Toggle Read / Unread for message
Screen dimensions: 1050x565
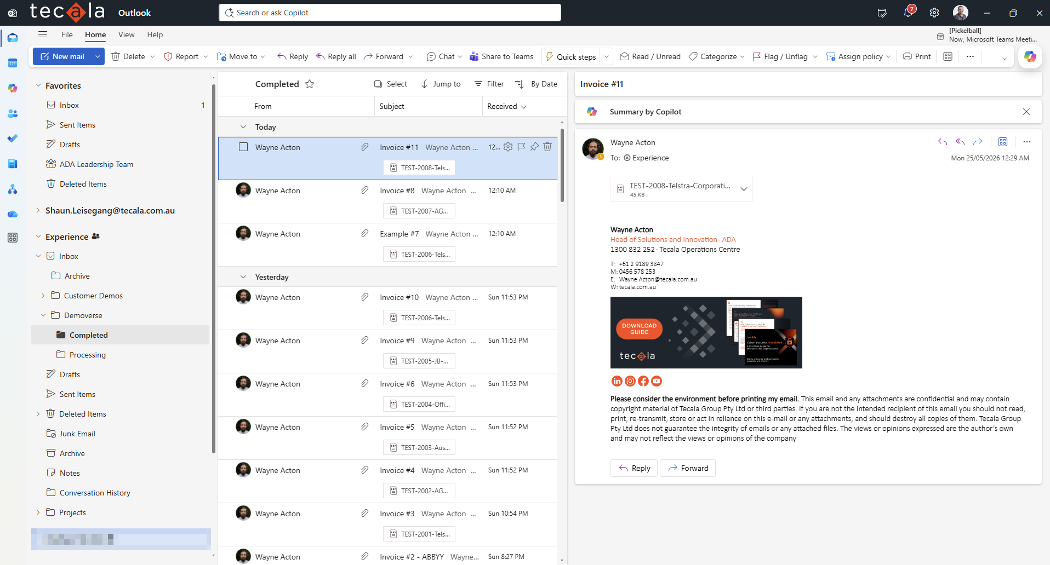point(650,56)
